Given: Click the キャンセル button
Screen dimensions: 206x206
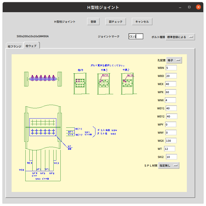Looking at the screenshot, I should [142, 22].
